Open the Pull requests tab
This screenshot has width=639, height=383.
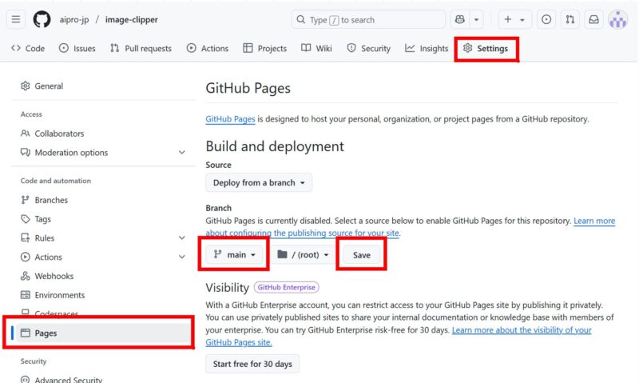(141, 48)
